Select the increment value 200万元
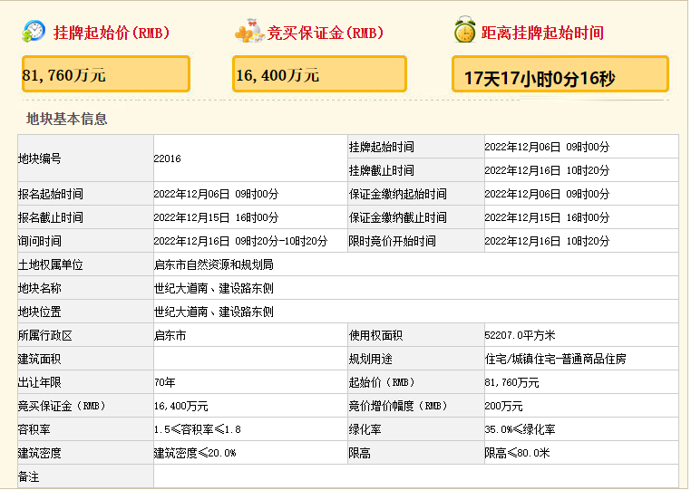Screen dimensions: 691x490 click(x=503, y=406)
